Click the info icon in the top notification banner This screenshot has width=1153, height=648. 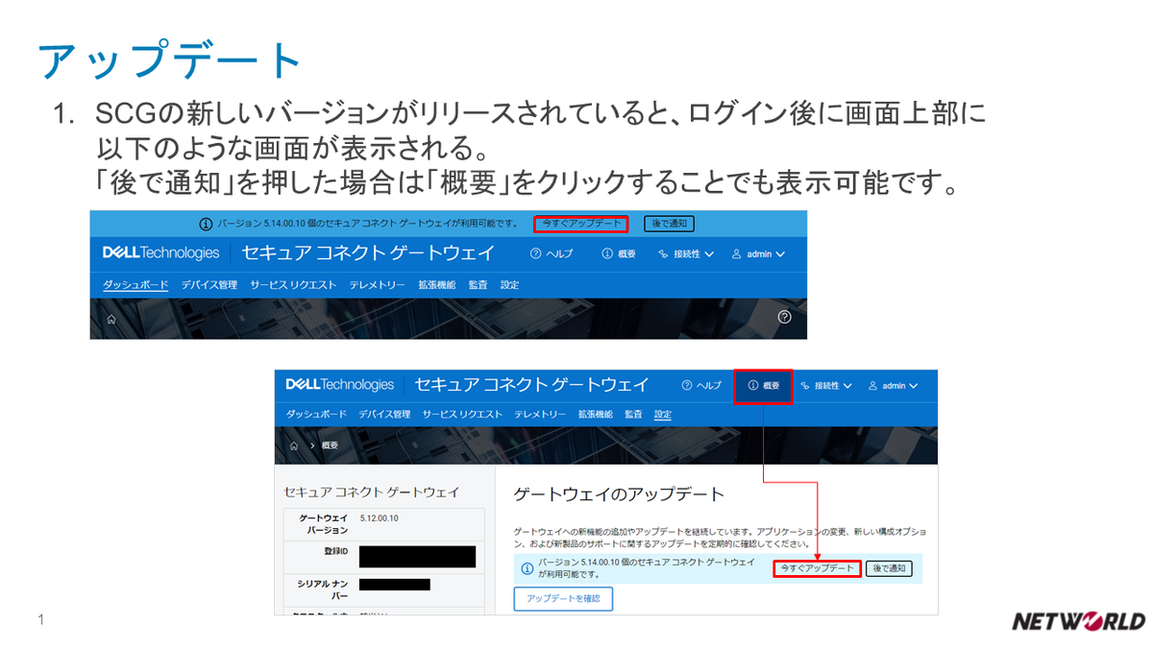click(x=206, y=224)
